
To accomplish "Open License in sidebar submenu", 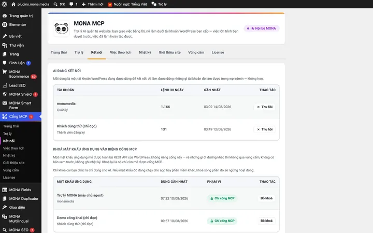I will (9, 178).
